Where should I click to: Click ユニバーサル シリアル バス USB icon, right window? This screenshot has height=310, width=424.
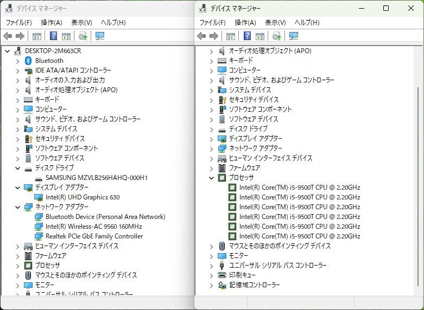pyautogui.click(x=222, y=266)
